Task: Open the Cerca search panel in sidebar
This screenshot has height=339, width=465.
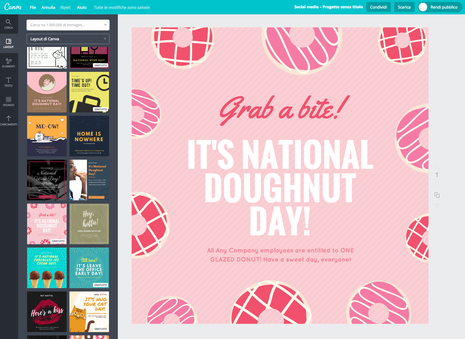Action: [x=9, y=24]
